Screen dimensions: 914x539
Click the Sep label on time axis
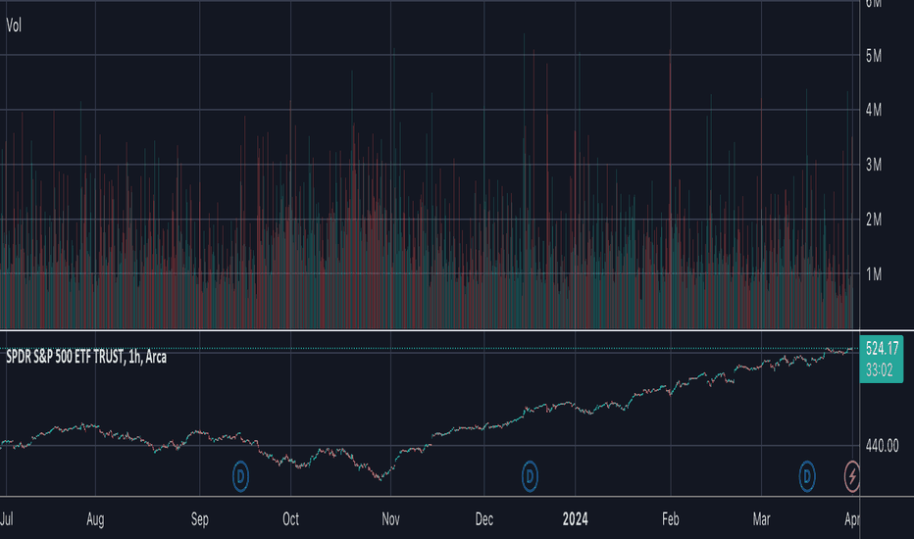tap(199, 519)
